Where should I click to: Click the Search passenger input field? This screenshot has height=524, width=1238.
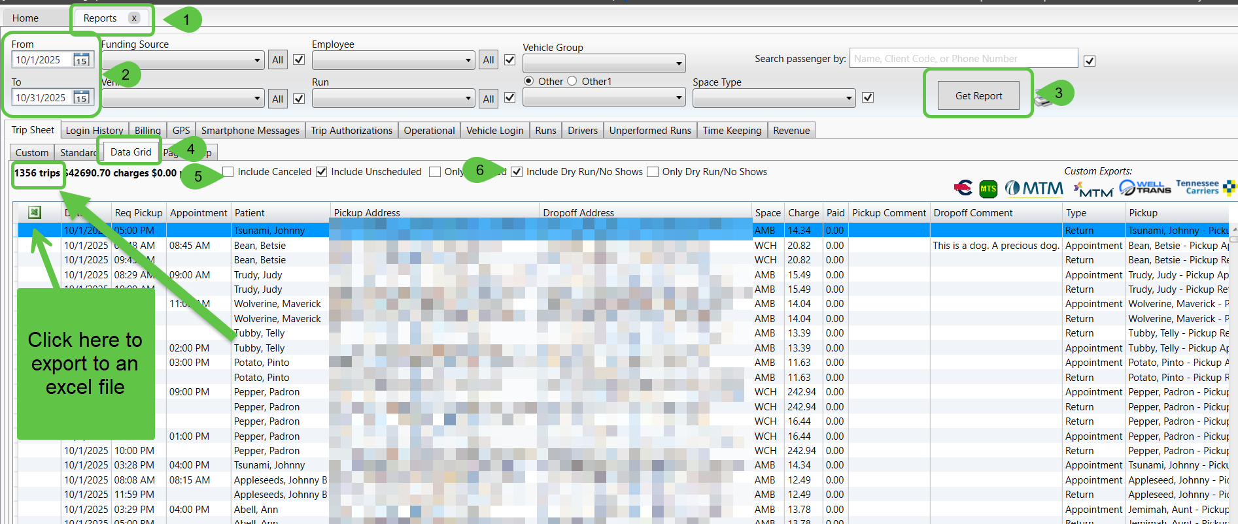(x=963, y=59)
